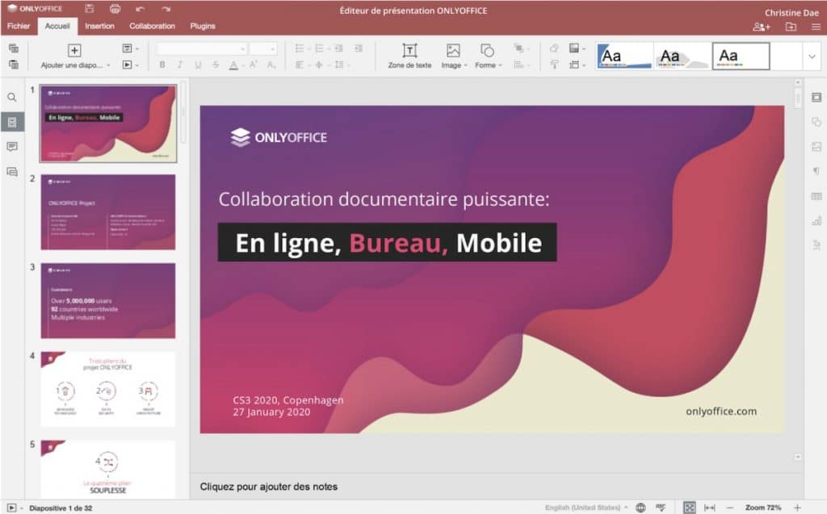Switch to the Accueil tab

point(57,26)
